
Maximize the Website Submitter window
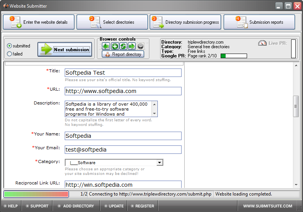tap(288, 6)
